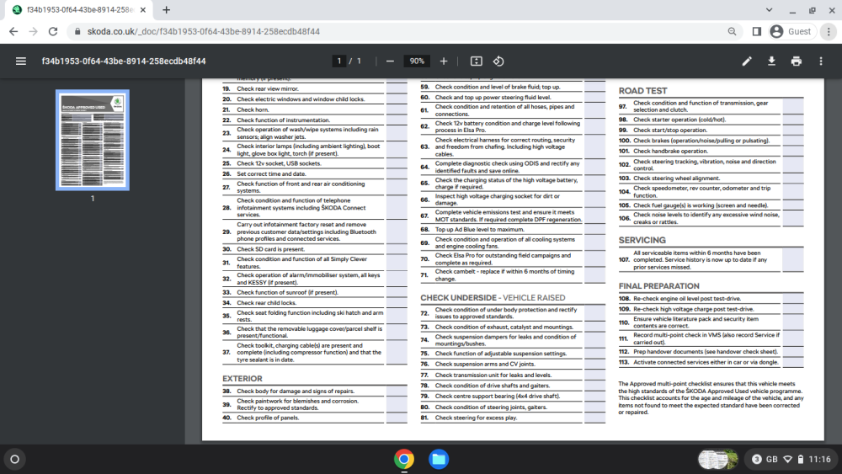Image resolution: width=842 pixels, height=474 pixels.
Task: Click the document title in PDF toolbar
Action: coord(124,61)
